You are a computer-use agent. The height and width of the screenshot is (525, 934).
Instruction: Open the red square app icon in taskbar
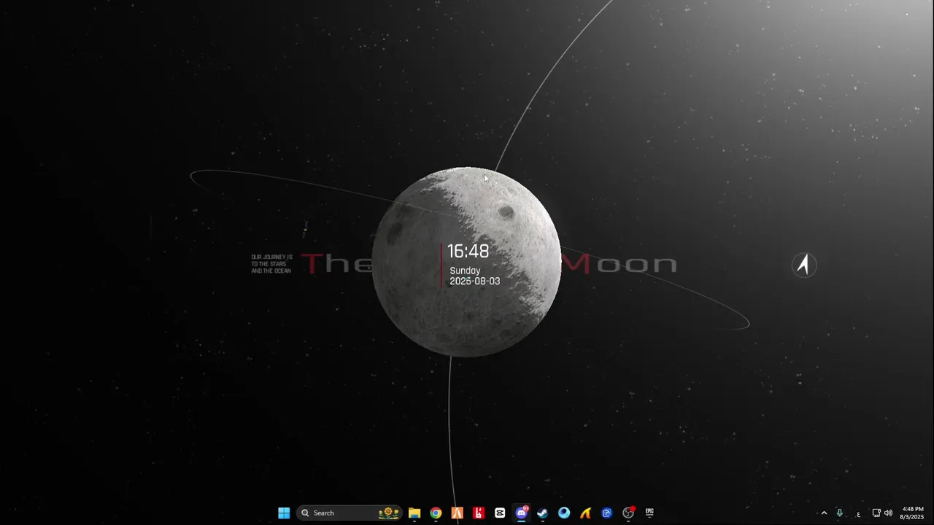(479, 513)
